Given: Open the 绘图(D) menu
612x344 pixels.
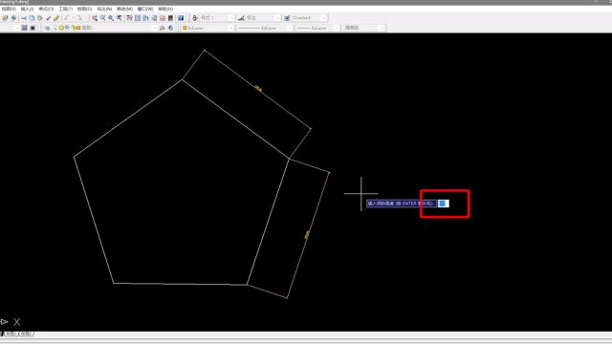Looking at the screenshot, I should (x=85, y=9).
